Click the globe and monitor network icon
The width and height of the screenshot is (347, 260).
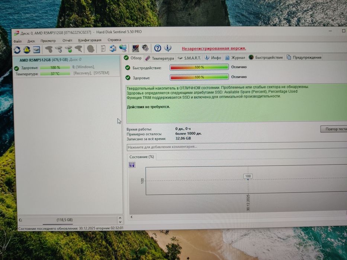[x=123, y=48]
